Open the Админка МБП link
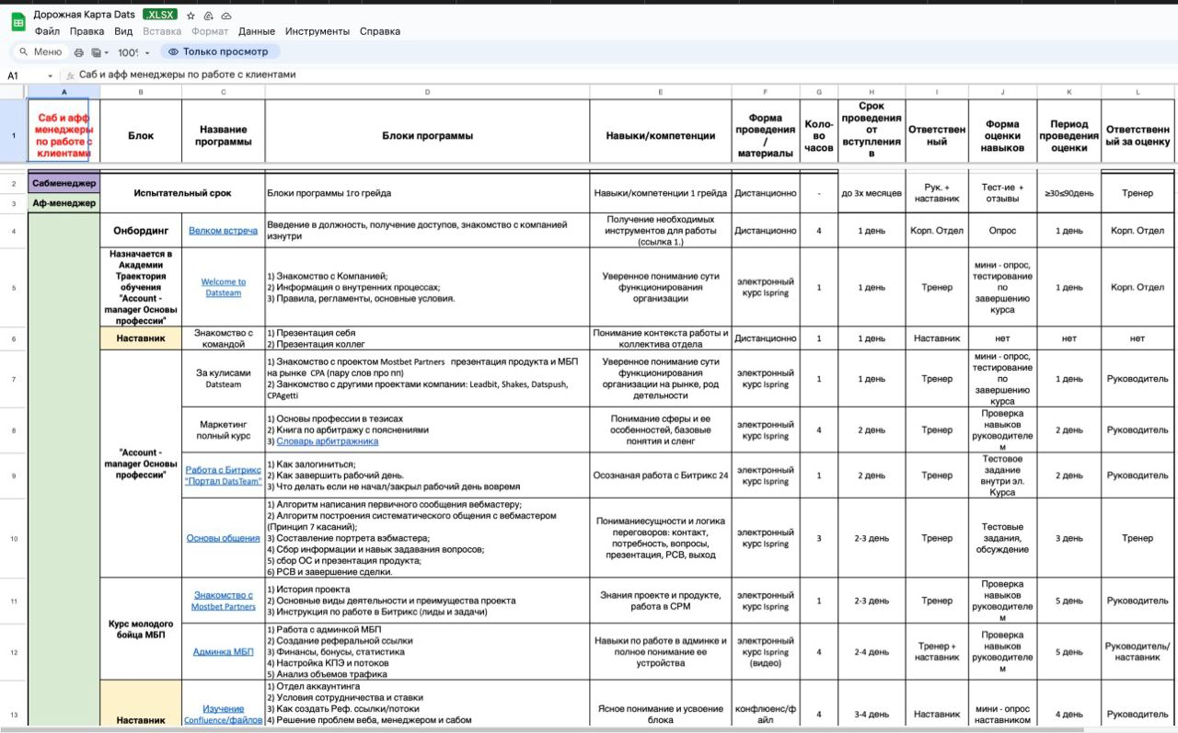Image resolution: width=1178 pixels, height=733 pixels. click(x=223, y=652)
